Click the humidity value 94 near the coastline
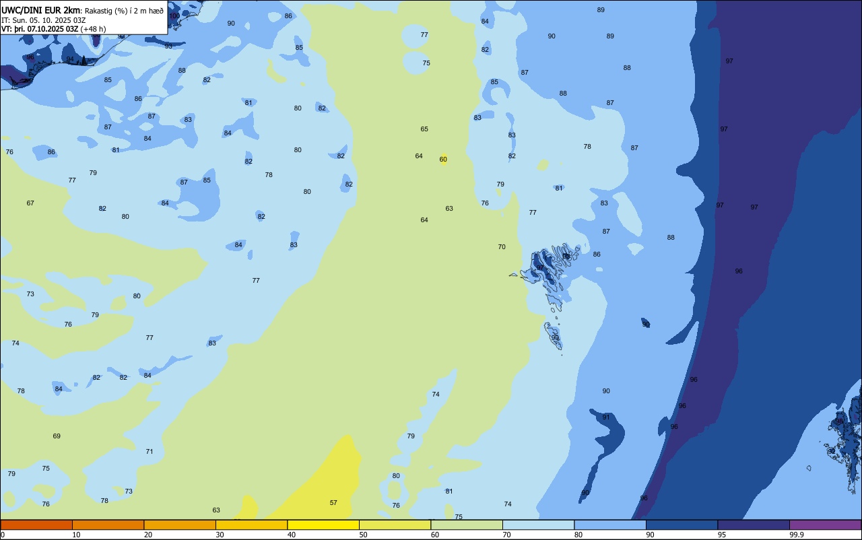Image resolution: width=862 pixels, height=540 pixels. coord(70,59)
